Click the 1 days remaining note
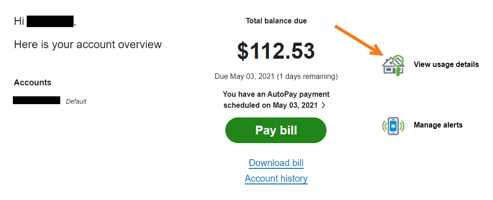This screenshot has width=493, height=200. tap(307, 77)
